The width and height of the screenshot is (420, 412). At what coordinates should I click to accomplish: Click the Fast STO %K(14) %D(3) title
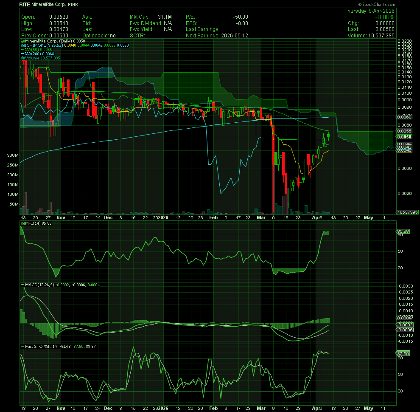click(x=49, y=346)
